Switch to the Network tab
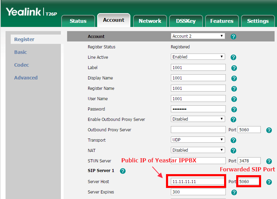The image size is (277, 199). click(150, 20)
